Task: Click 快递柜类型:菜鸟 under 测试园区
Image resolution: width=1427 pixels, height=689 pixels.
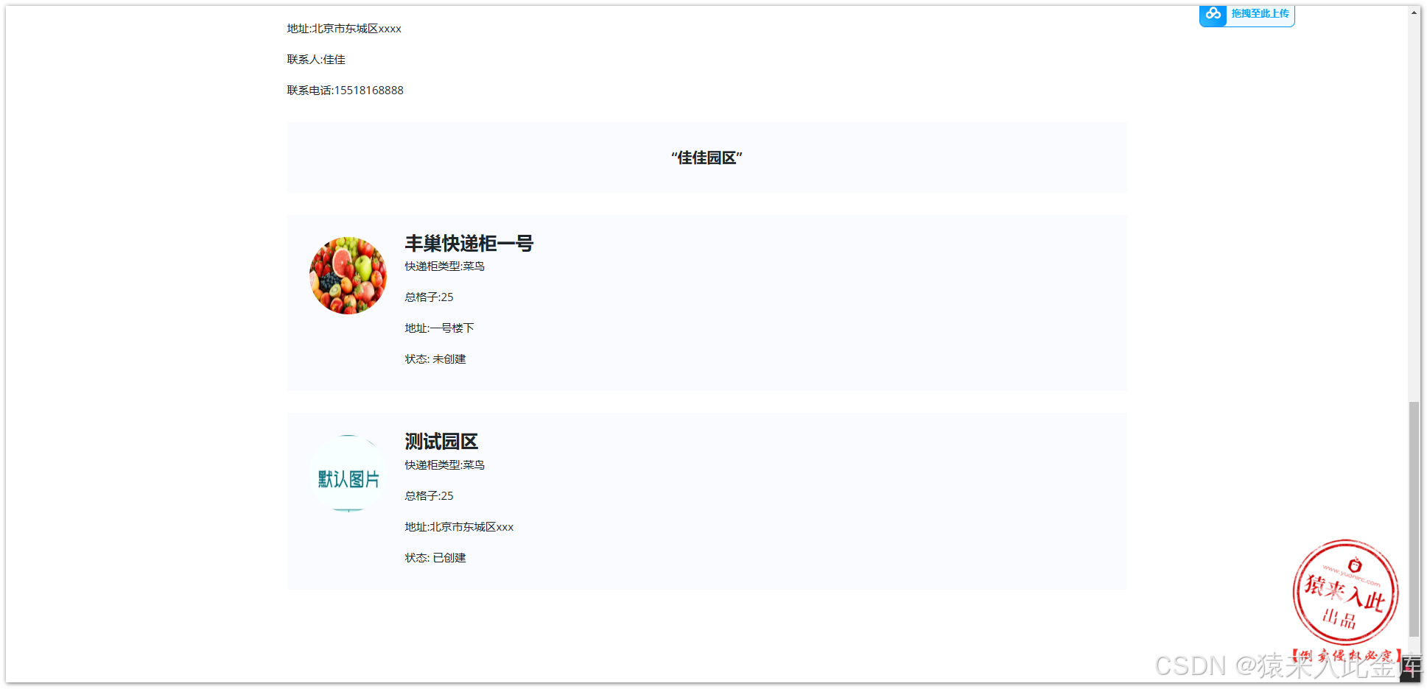Action: 444,465
